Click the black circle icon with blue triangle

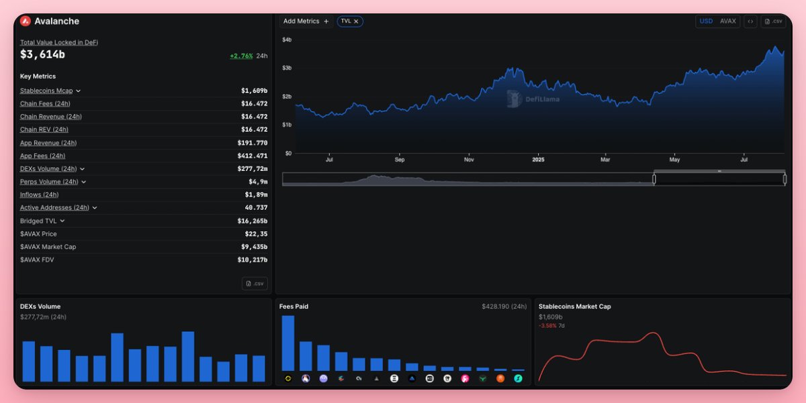pyautogui.click(x=412, y=379)
